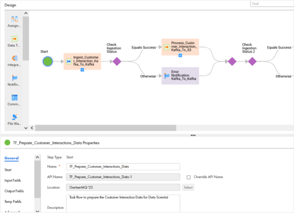
Task: Click the green Start circle on canvas
Action: pos(48,61)
